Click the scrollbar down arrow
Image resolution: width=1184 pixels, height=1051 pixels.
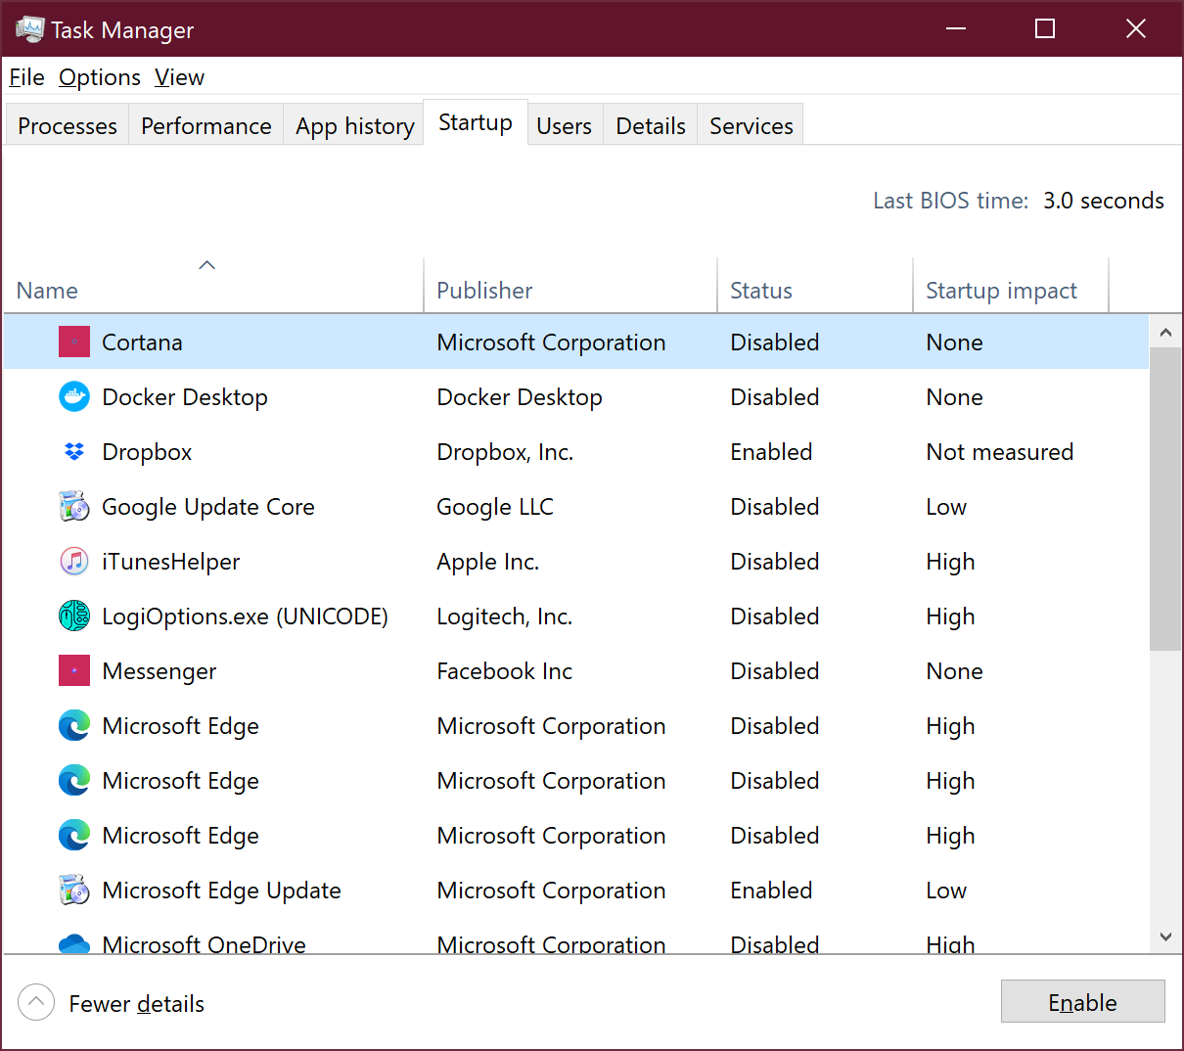click(x=1165, y=937)
